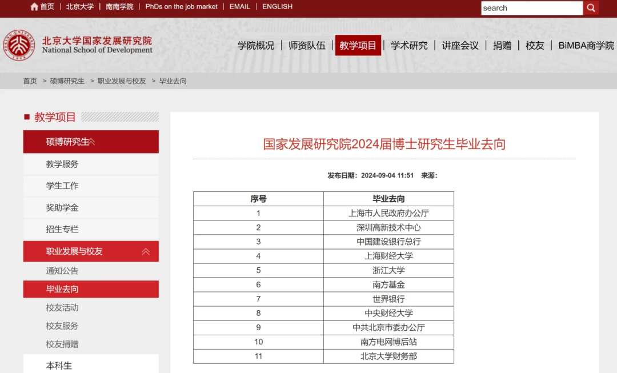This screenshot has width=617, height=373.
Task: Open the EMAIL link
Action: click(239, 7)
